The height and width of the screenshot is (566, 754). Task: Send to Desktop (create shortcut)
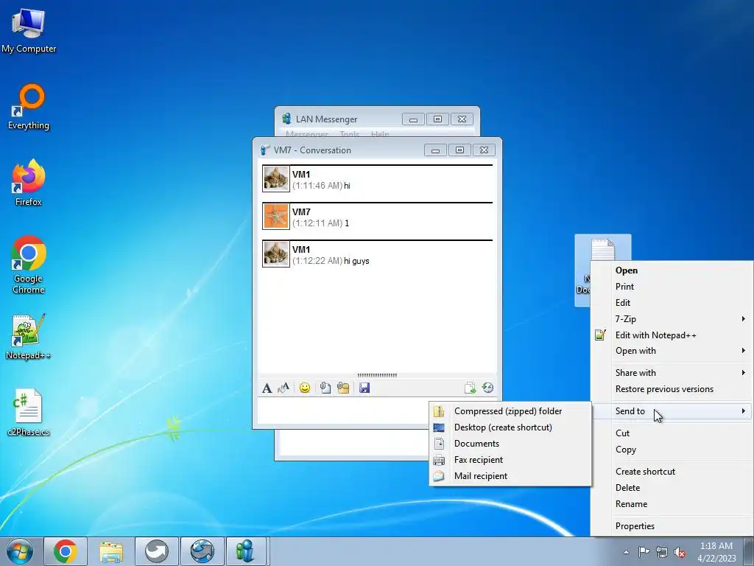pyautogui.click(x=510, y=427)
